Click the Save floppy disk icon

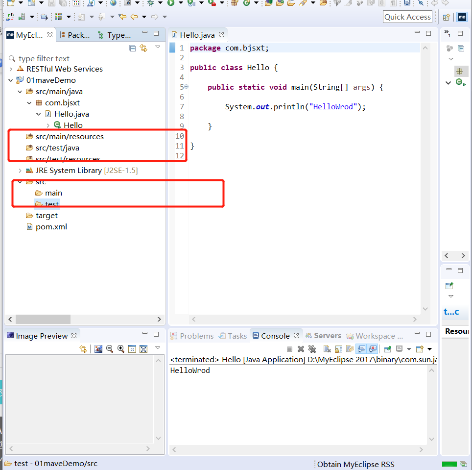(51, 3)
